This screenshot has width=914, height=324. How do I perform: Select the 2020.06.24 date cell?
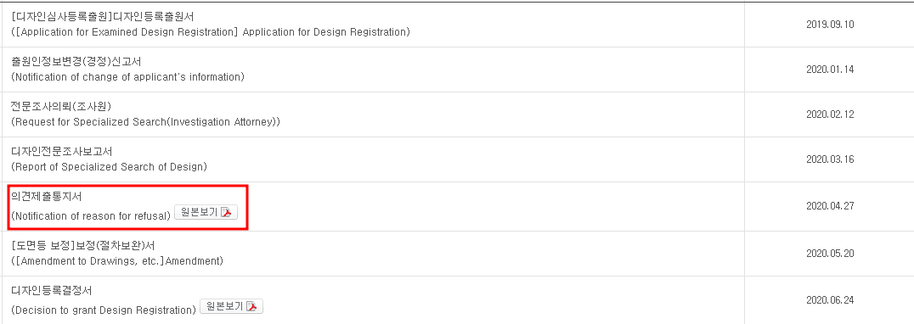pos(830,300)
